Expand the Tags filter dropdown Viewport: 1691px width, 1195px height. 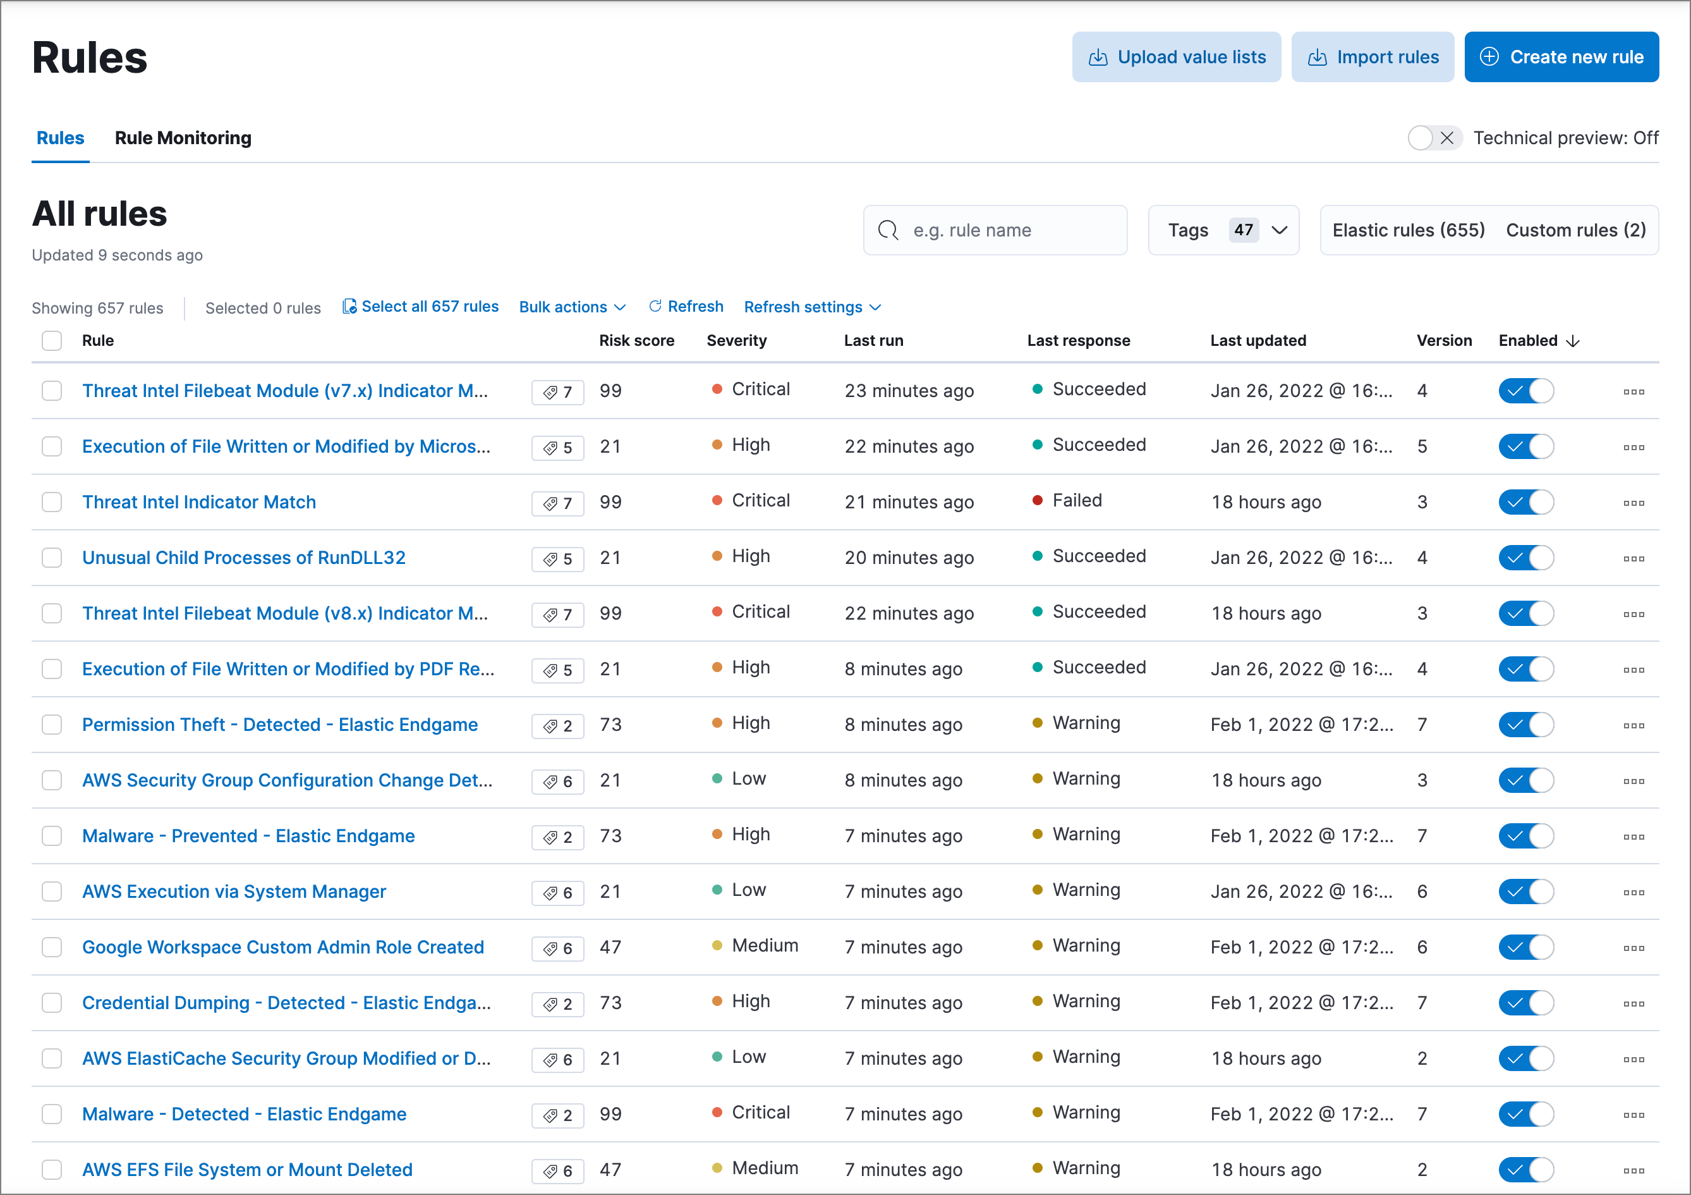coord(1223,230)
